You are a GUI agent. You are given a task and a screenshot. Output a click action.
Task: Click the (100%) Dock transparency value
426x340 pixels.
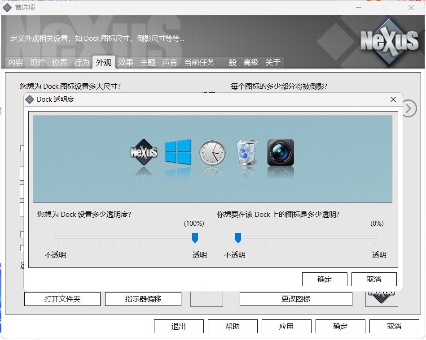point(194,224)
